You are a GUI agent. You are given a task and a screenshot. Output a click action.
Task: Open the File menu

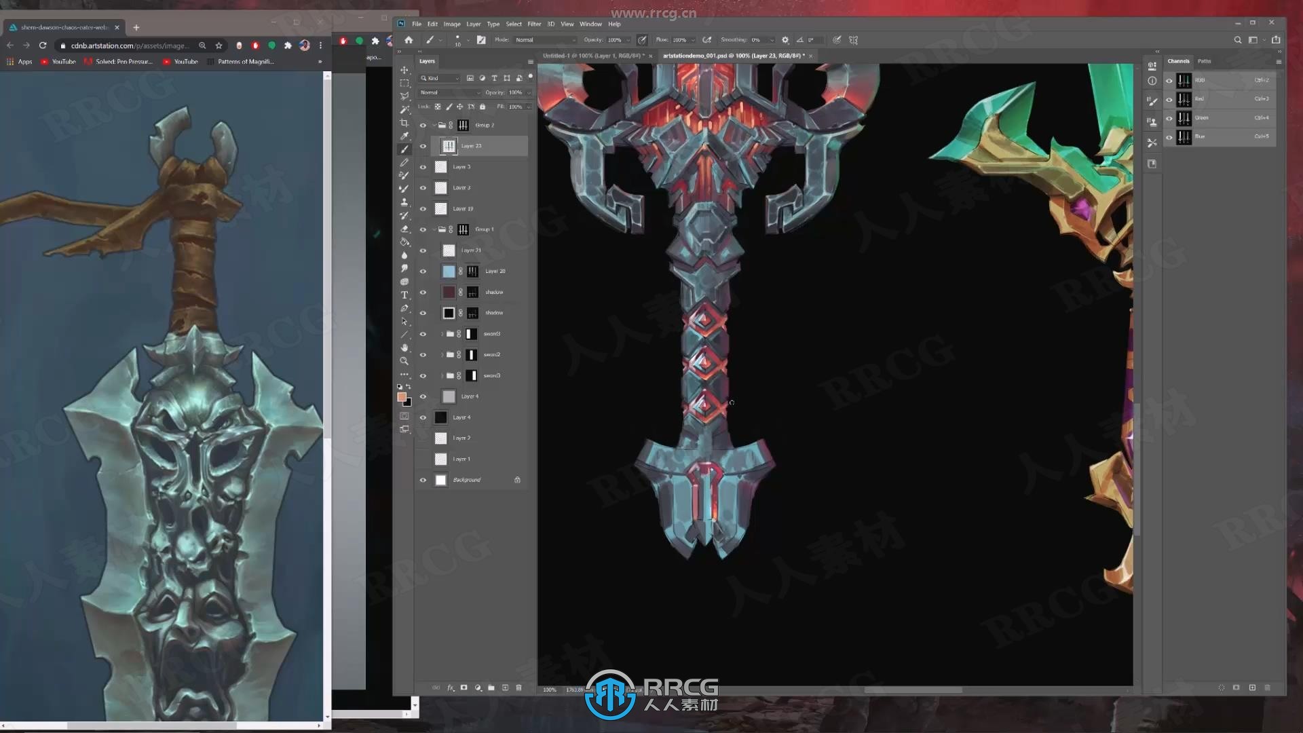[417, 24]
